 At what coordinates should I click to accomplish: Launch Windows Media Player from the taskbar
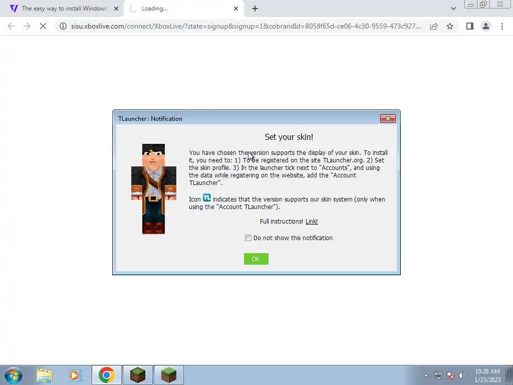tap(75, 375)
